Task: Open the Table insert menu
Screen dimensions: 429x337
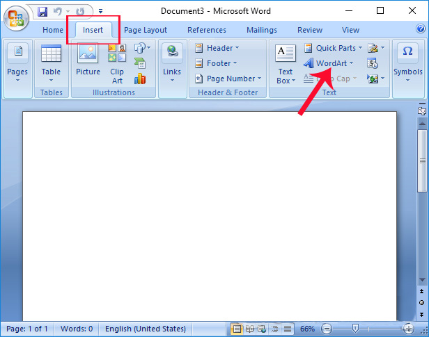Action: point(51,63)
